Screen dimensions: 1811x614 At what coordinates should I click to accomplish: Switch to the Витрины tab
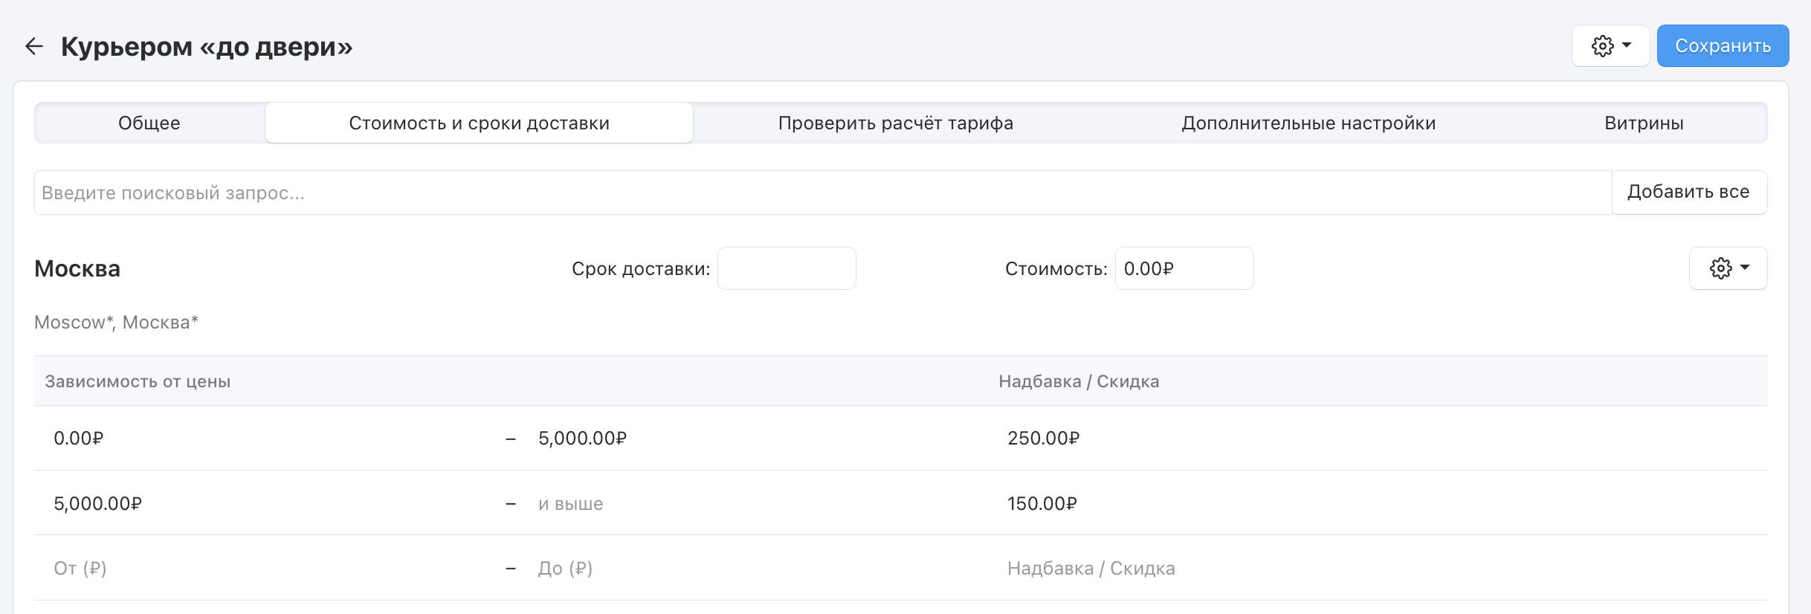pyautogui.click(x=1644, y=123)
